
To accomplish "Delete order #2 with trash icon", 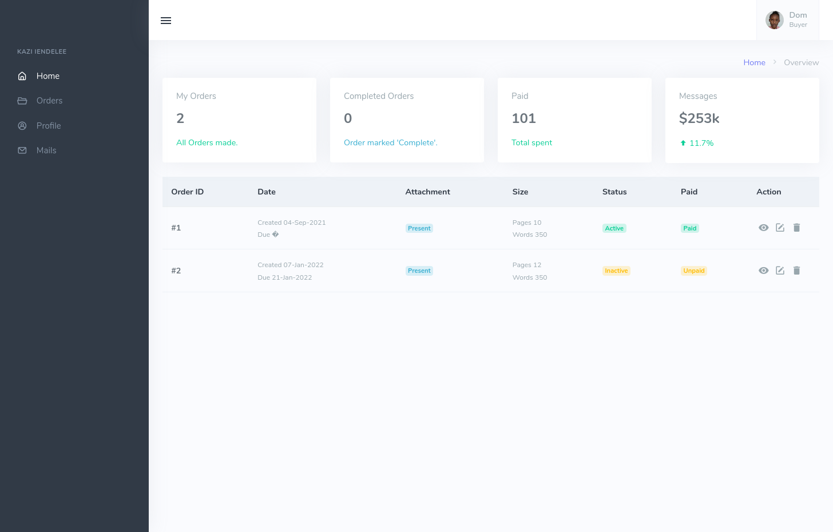I will pos(796,271).
